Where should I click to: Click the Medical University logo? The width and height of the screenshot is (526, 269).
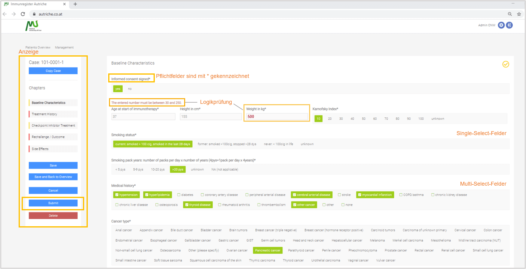(x=33, y=26)
